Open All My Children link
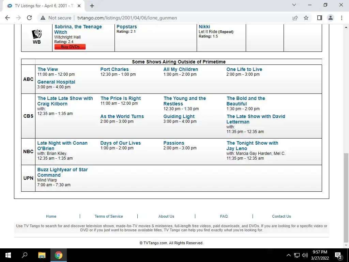This screenshot has width=349, height=262. point(181,69)
